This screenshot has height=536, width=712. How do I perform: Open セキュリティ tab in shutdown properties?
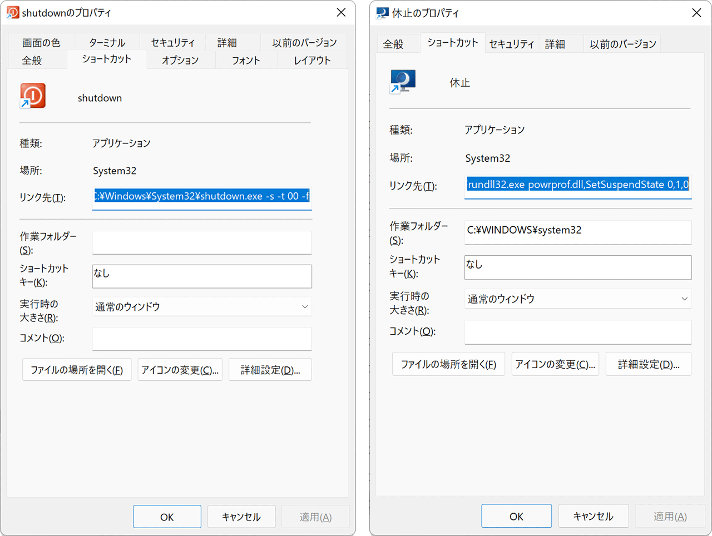coord(173,42)
